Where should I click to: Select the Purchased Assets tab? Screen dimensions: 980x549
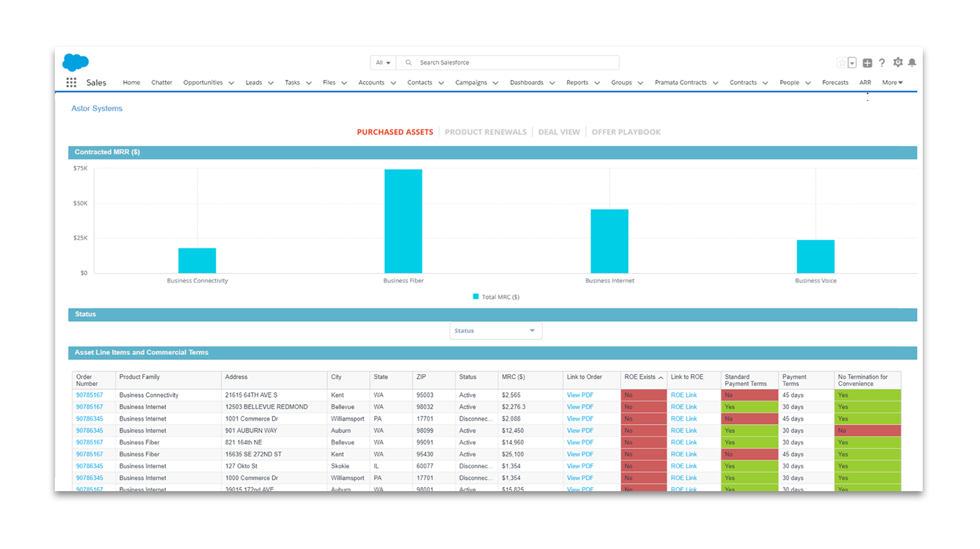(395, 132)
